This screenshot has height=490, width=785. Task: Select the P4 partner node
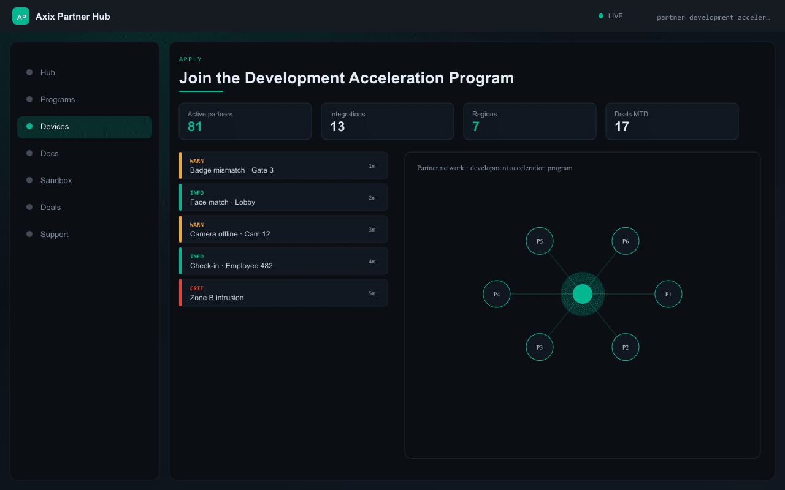(x=497, y=294)
